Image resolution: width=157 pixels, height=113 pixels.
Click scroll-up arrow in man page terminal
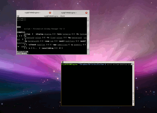[x=88, y=18]
